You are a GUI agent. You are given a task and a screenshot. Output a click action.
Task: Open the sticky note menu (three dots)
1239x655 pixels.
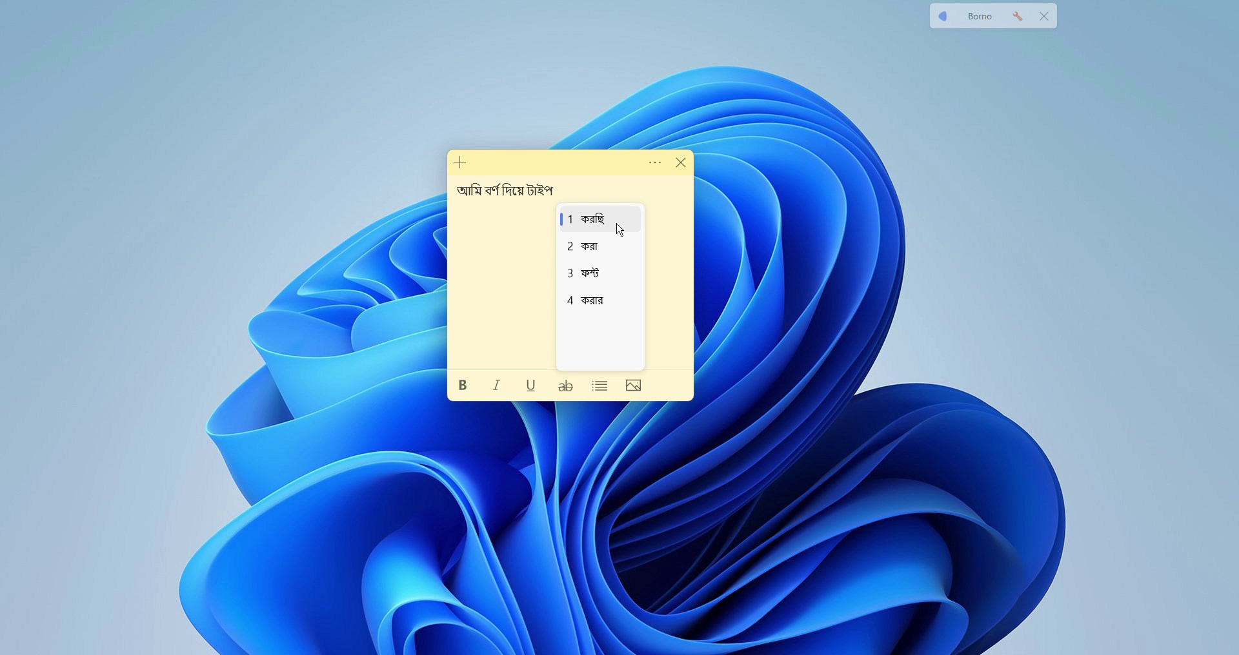point(655,163)
